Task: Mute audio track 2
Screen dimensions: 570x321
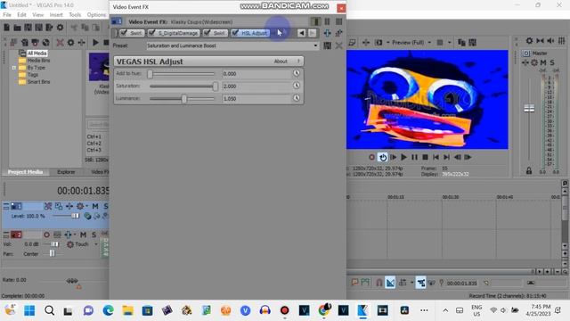Action: (x=83, y=235)
